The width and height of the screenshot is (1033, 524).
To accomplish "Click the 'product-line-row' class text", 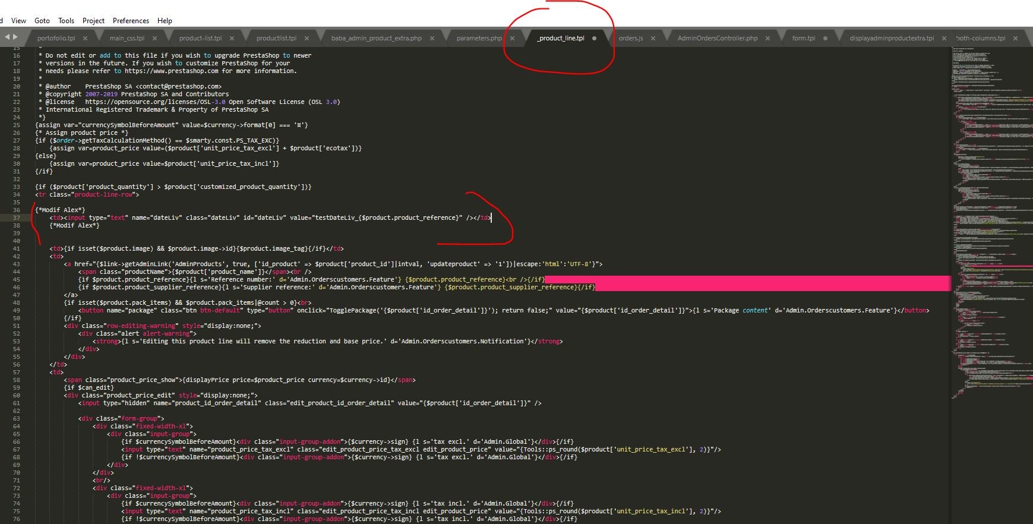I will point(104,194).
